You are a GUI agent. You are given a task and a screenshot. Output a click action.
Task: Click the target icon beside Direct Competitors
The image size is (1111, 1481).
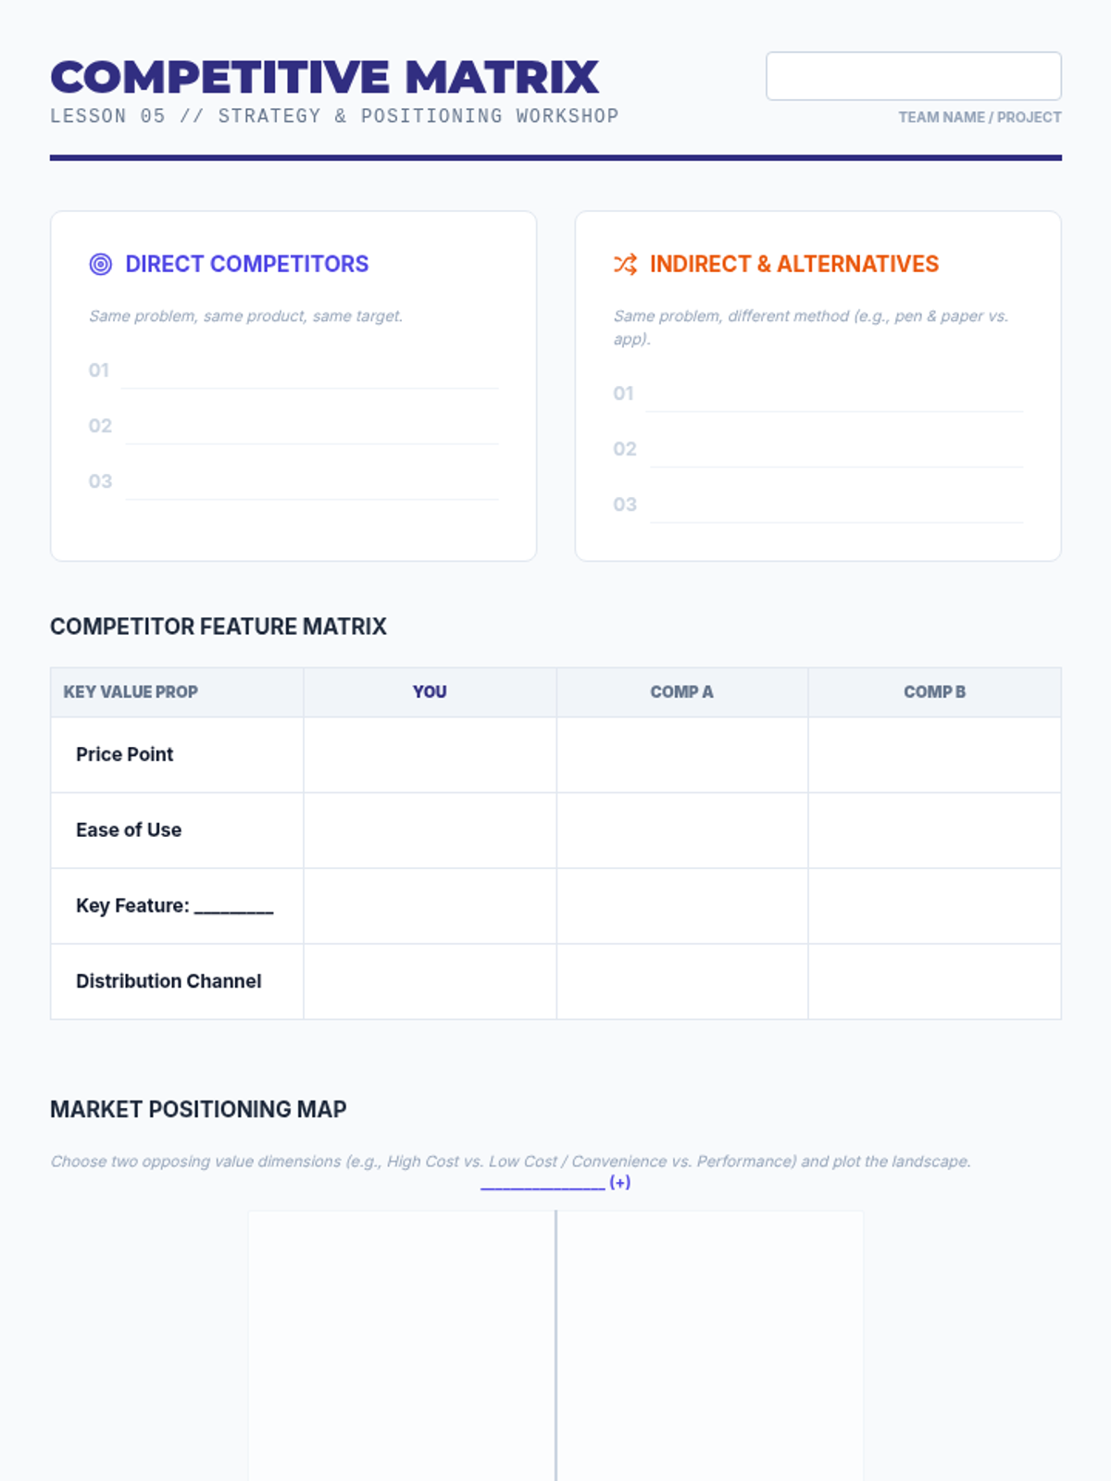[100, 265]
